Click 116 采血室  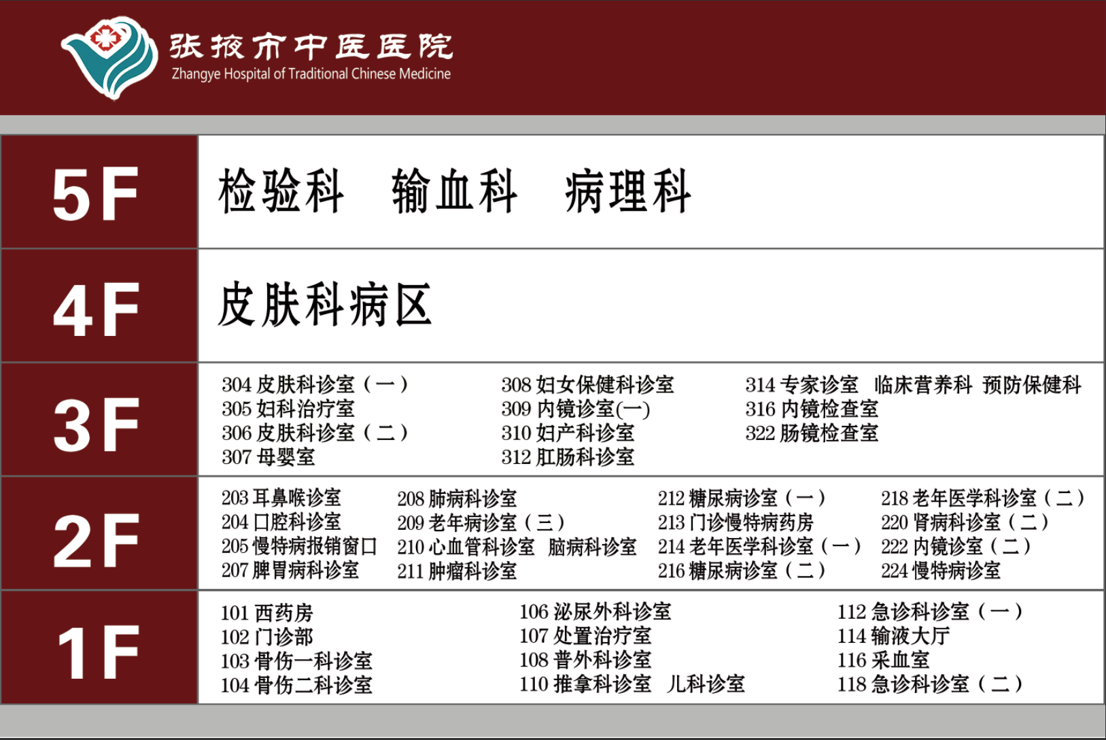click(x=883, y=660)
